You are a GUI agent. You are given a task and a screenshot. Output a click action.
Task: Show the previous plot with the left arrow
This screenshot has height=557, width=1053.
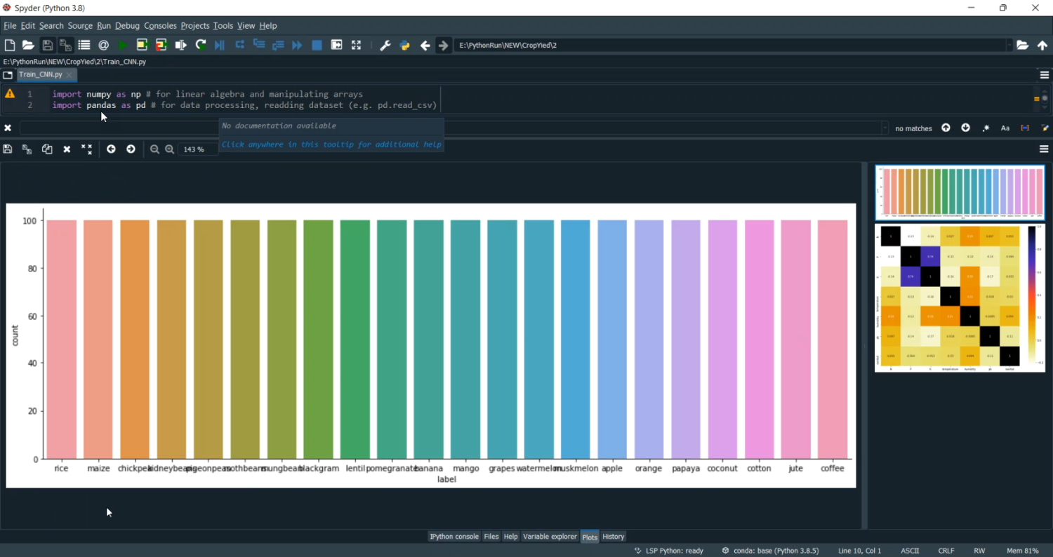coord(111,149)
